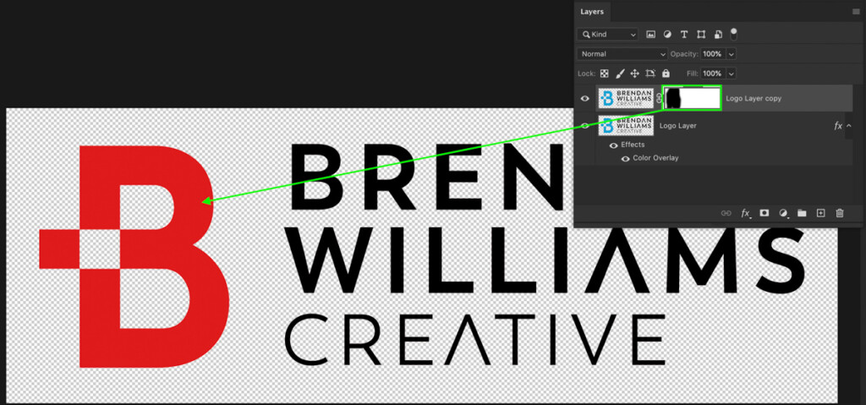Filter for smart objects icon
Viewport: 866px width, 405px height.
pos(717,35)
